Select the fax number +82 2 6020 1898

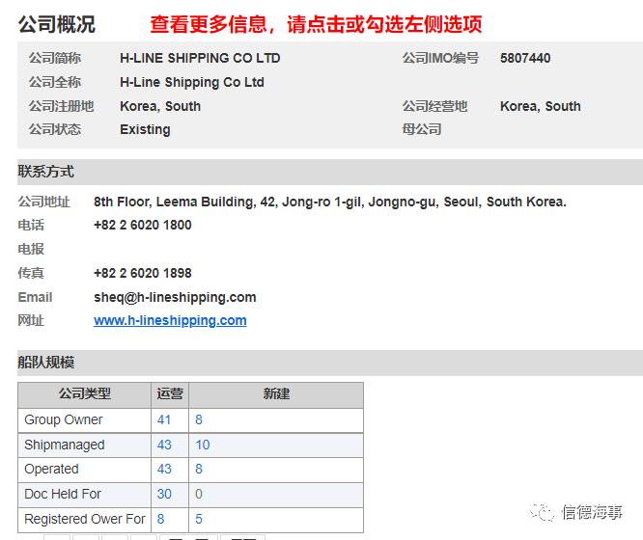(x=143, y=273)
